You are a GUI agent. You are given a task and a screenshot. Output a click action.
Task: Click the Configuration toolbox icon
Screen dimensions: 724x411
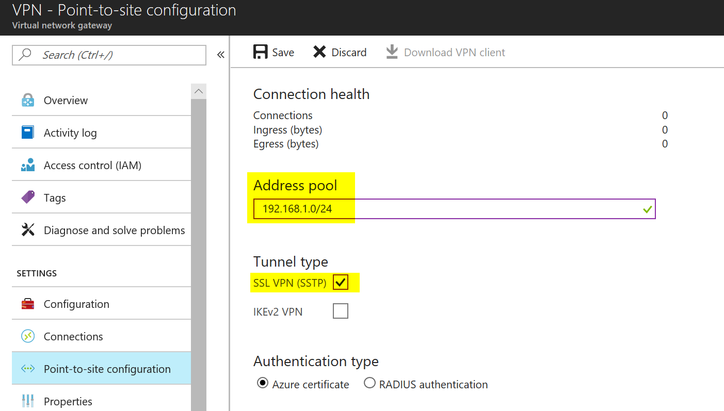pyautogui.click(x=28, y=304)
